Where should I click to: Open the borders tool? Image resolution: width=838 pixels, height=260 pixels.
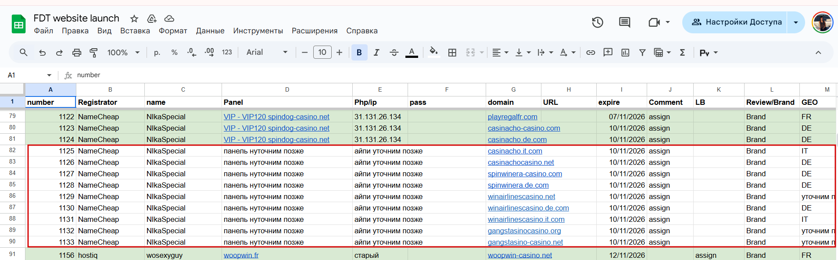[x=452, y=53]
